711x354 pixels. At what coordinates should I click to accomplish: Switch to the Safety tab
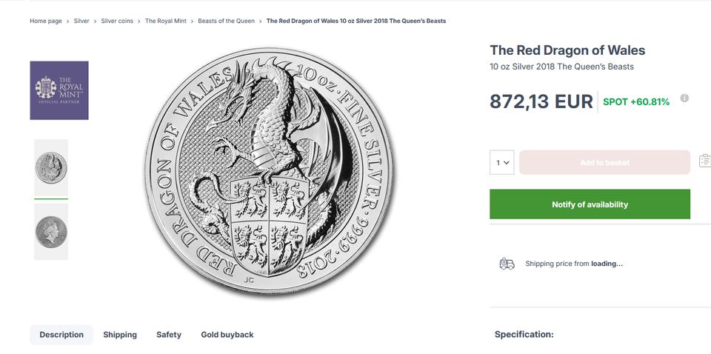pyautogui.click(x=169, y=335)
